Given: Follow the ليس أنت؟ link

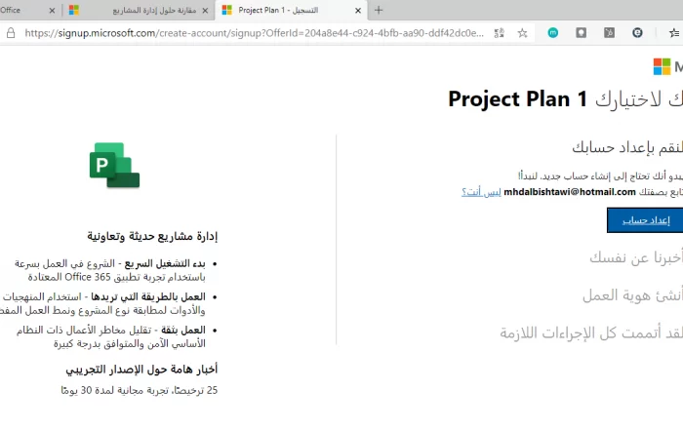Looking at the screenshot, I should (x=481, y=192).
